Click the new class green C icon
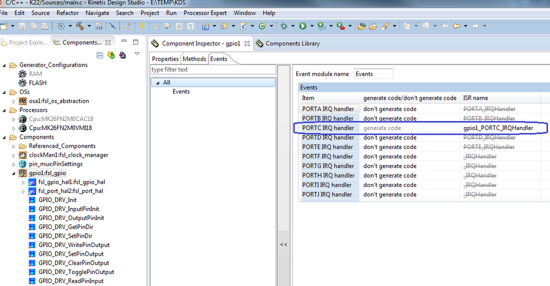The height and width of the screenshot is (286, 550). [262, 26]
